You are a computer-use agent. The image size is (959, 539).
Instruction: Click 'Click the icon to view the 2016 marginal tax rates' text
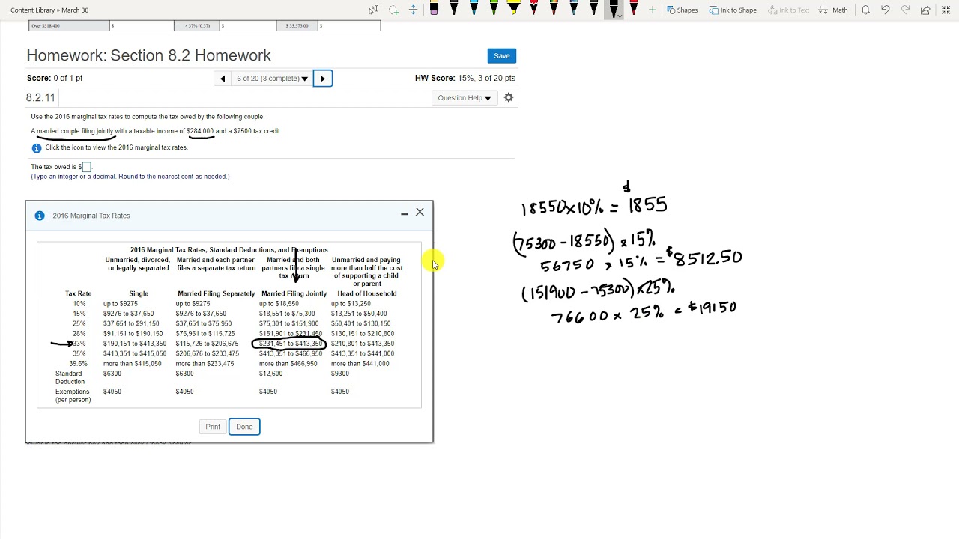tap(116, 147)
